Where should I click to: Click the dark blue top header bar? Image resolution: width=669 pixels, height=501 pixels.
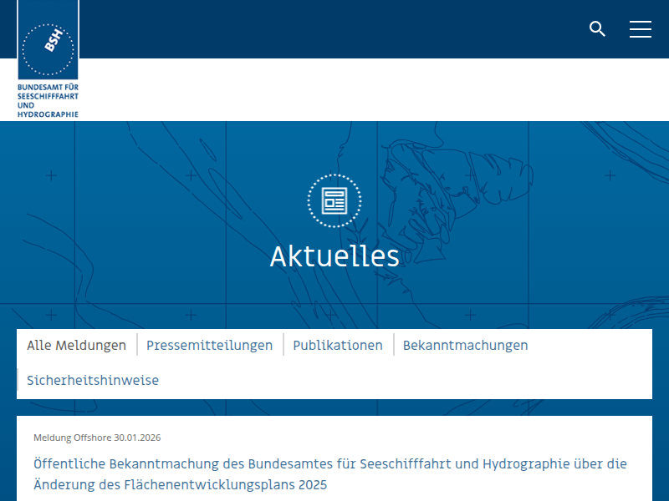tap(334, 29)
